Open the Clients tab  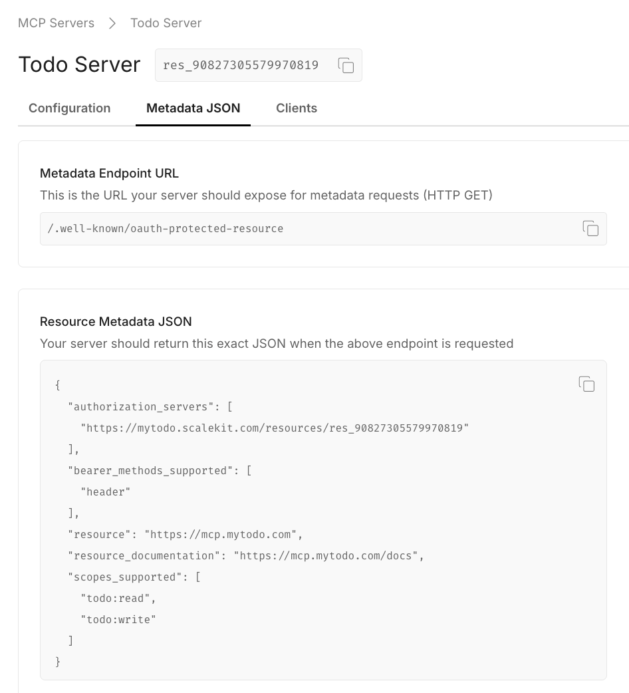click(297, 108)
